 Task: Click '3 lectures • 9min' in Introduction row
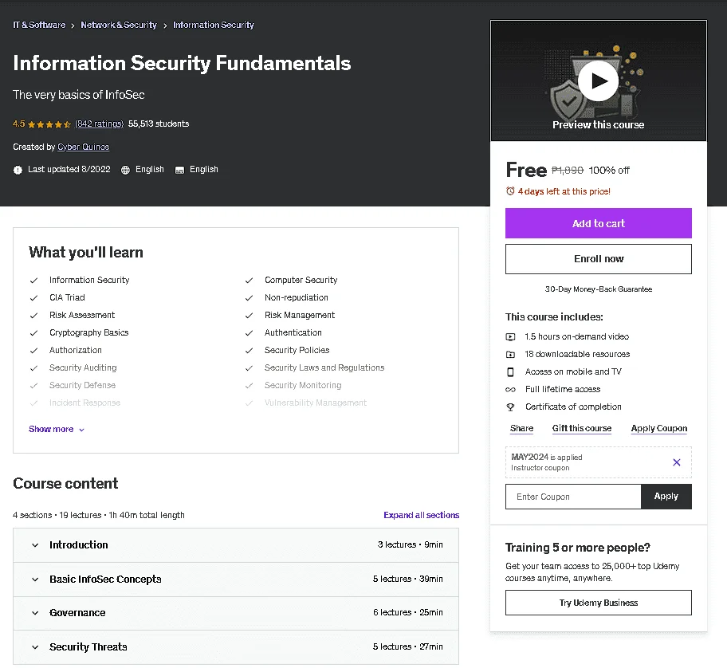pos(410,544)
